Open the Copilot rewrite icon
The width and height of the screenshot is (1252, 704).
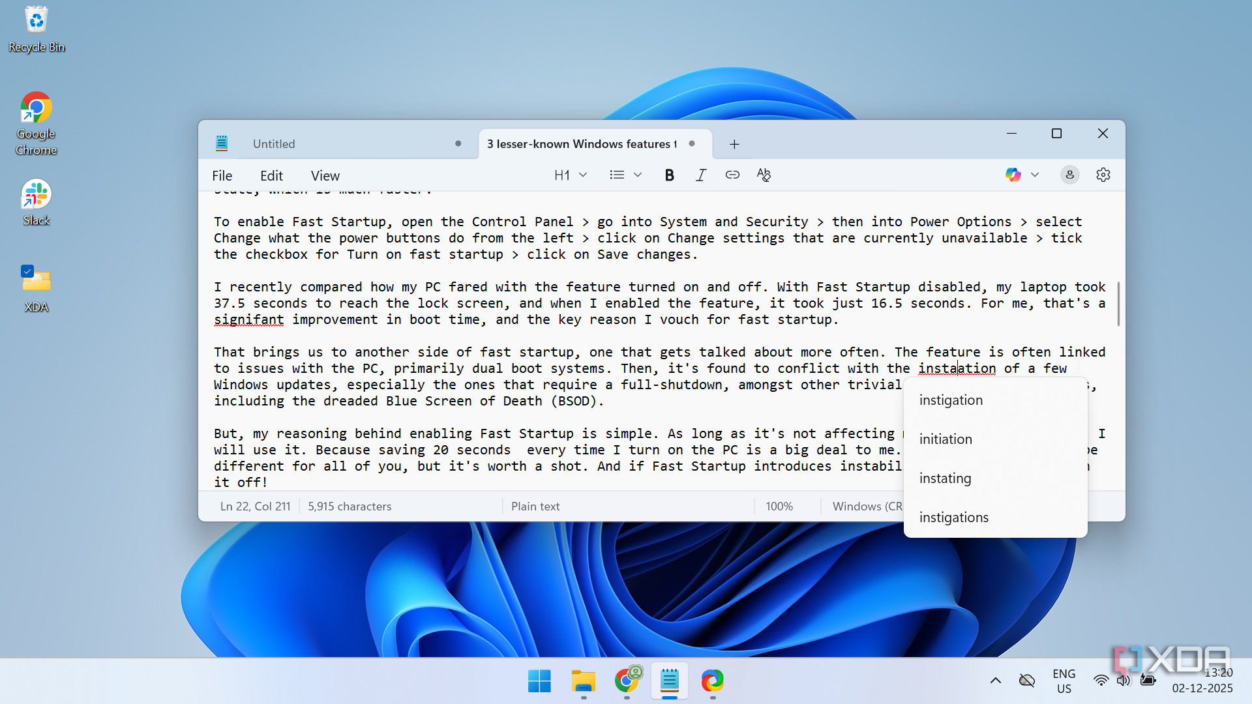pyautogui.click(x=1013, y=175)
